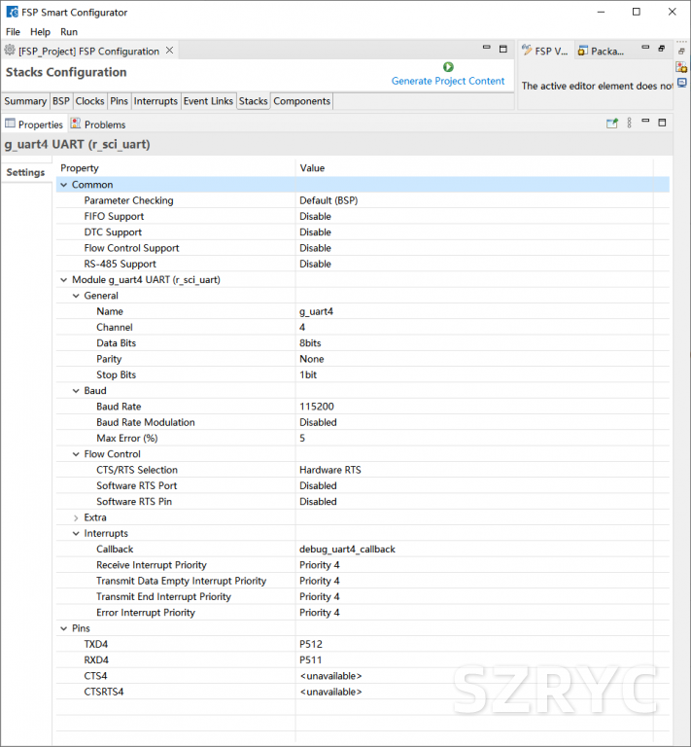Click the Generate Project Content link
691x747 pixels.
[x=448, y=81]
